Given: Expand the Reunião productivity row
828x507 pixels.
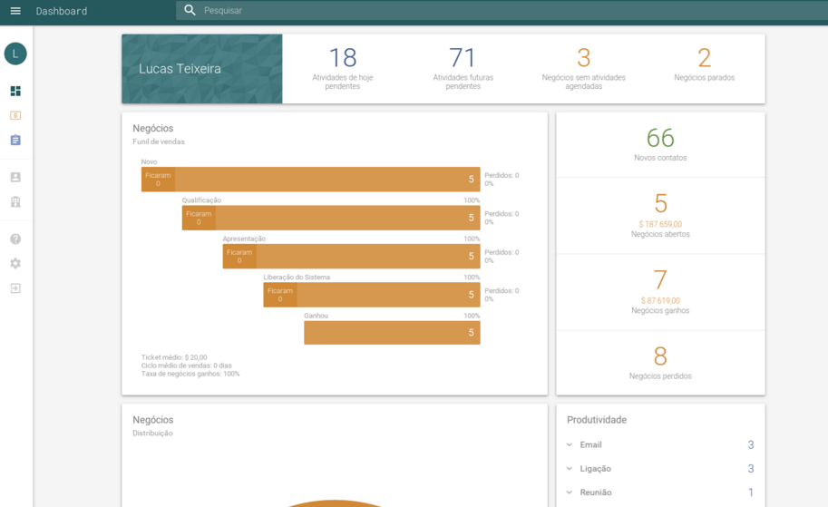Looking at the screenshot, I should point(660,492).
